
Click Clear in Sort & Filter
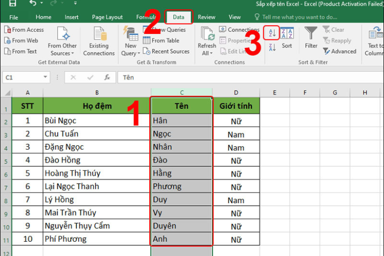[x=334, y=30]
